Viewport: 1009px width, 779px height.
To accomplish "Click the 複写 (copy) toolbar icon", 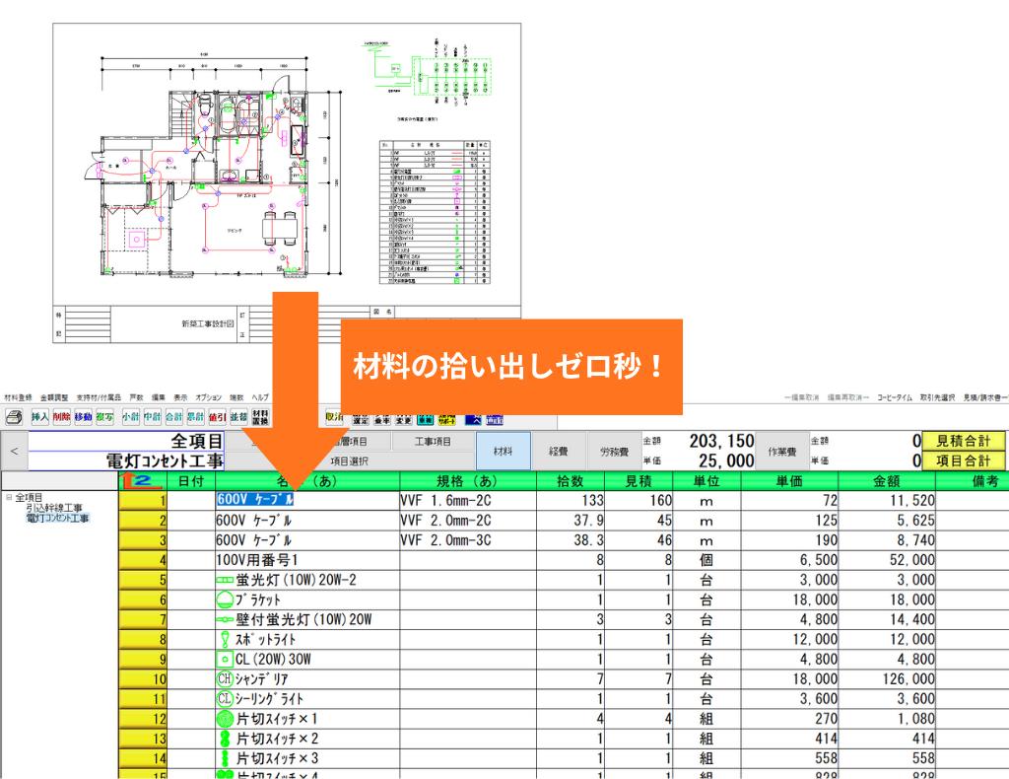I will tap(105, 417).
